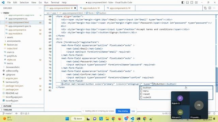Screen dimensions: 218x122
Task: Open the Edit menu
Action: (x=15, y=2)
